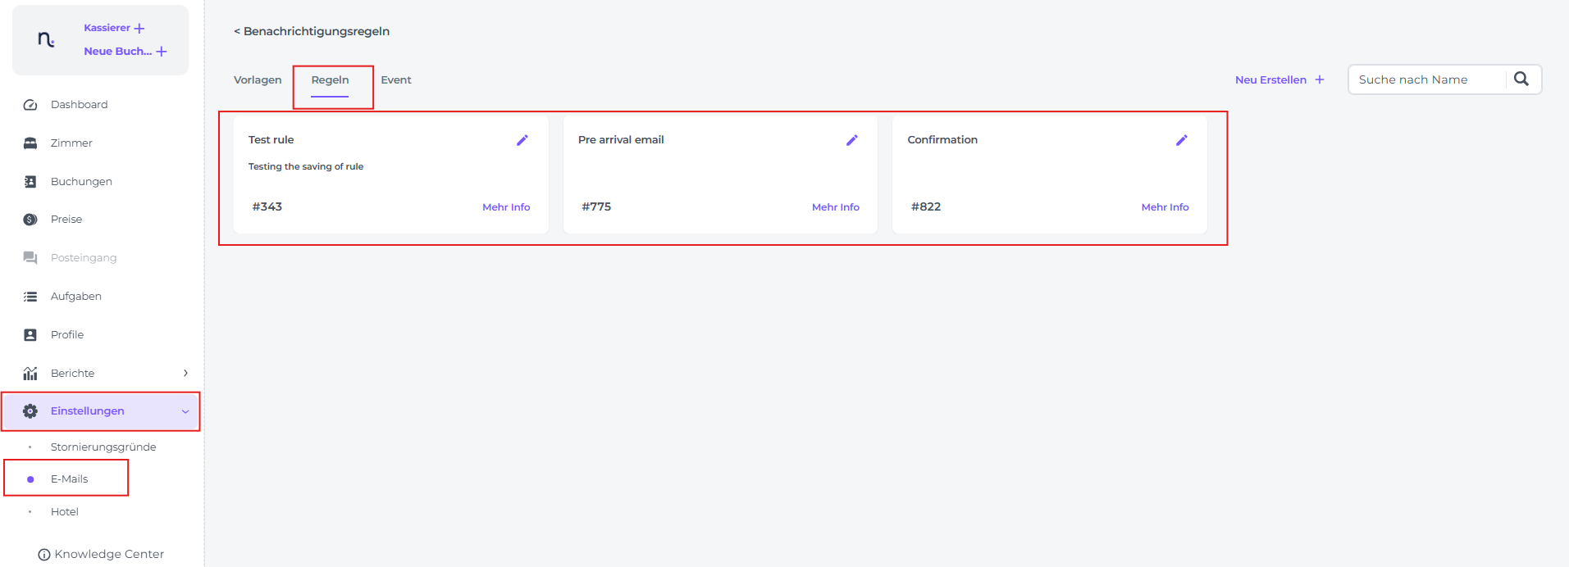
Task: Edit the Pre arrival email rule
Action: tap(852, 140)
